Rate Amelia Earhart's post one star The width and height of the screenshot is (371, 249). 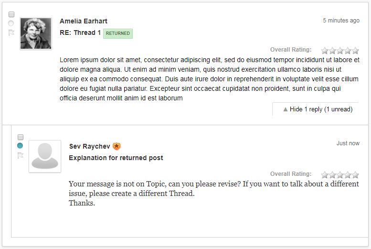(x=325, y=51)
